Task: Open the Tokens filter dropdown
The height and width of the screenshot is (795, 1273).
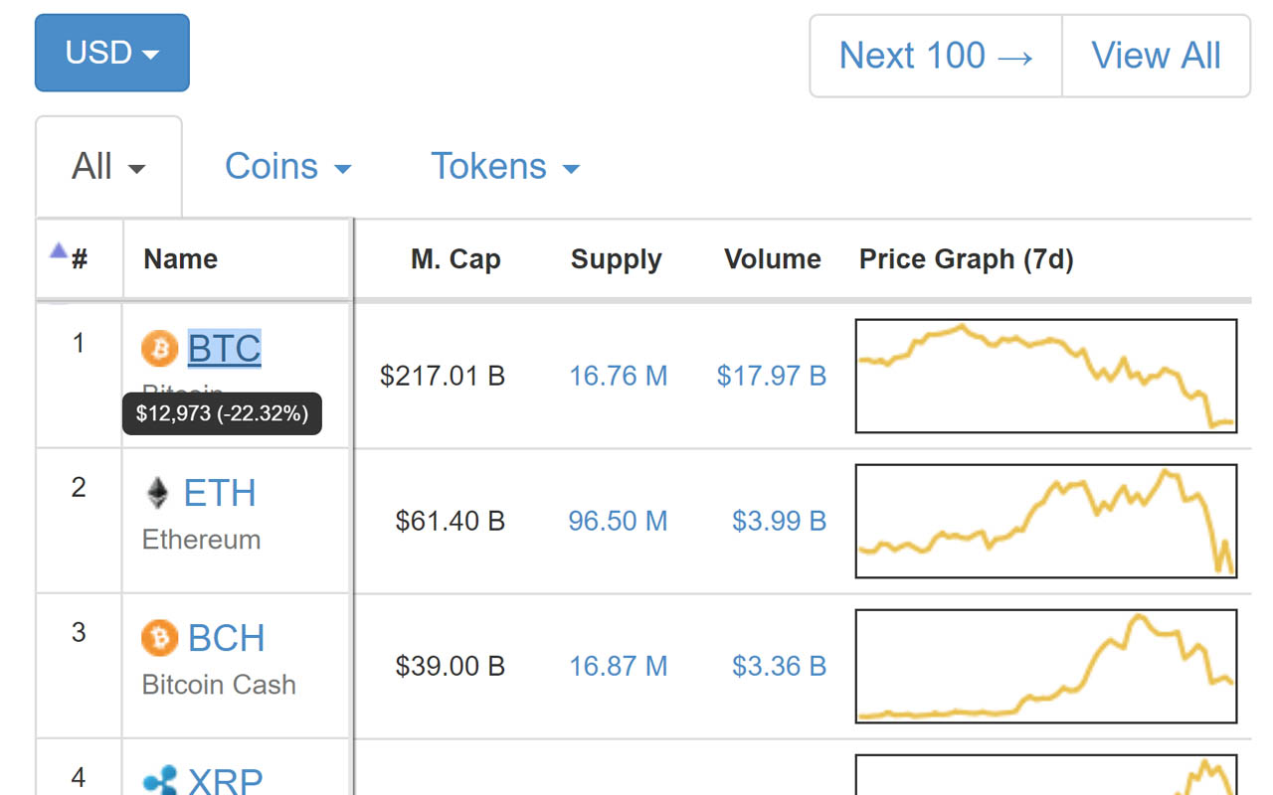Action: pos(504,166)
